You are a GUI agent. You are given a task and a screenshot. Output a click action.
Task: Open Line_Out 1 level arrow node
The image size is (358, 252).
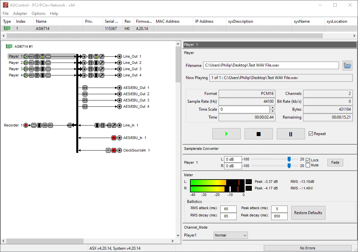(102, 57)
